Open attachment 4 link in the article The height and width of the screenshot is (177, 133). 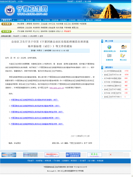coord(35,118)
